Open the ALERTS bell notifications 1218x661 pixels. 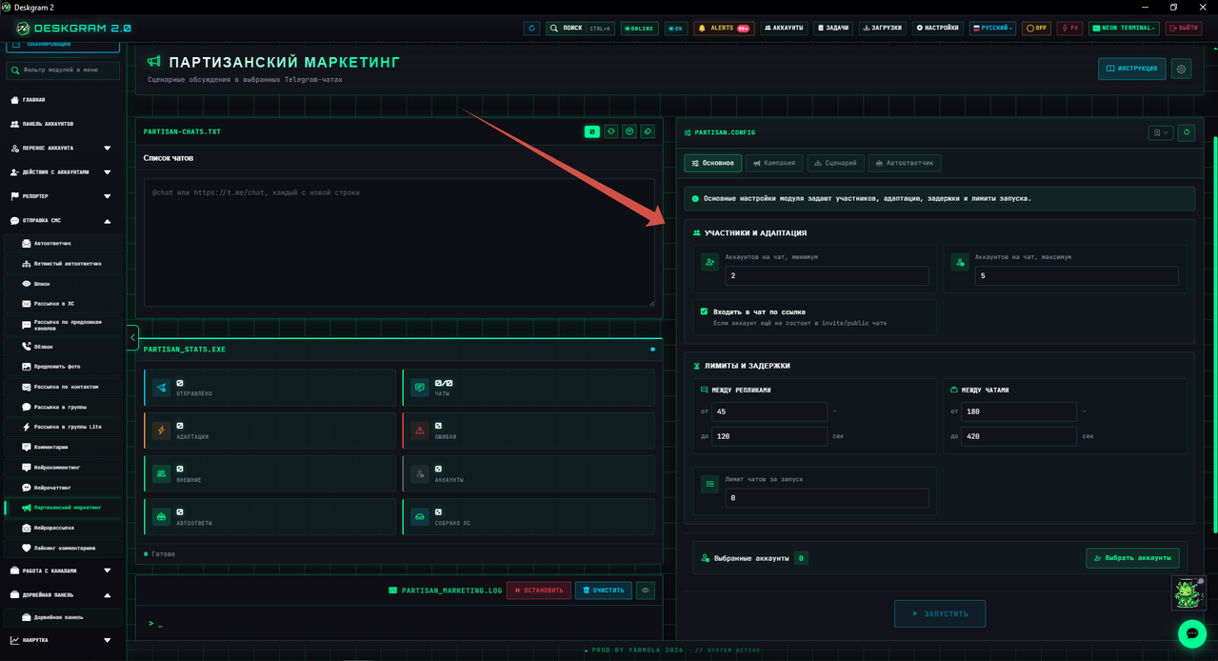click(x=724, y=29)
